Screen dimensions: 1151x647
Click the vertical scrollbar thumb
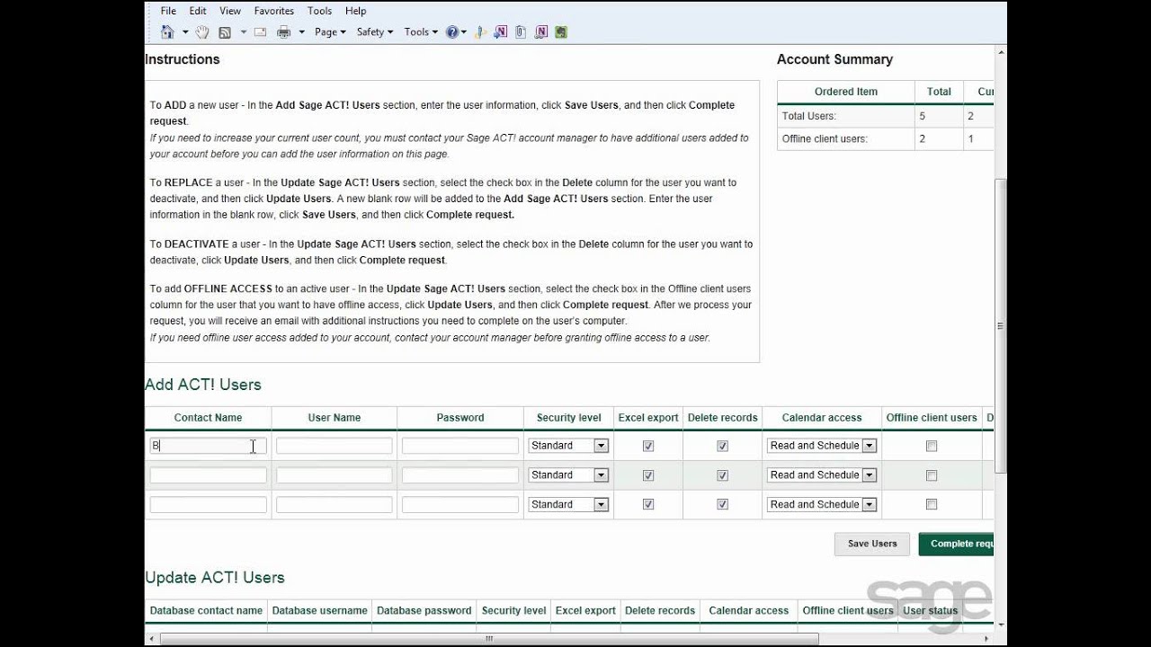pyautogui.click(x=1001, y=325)
